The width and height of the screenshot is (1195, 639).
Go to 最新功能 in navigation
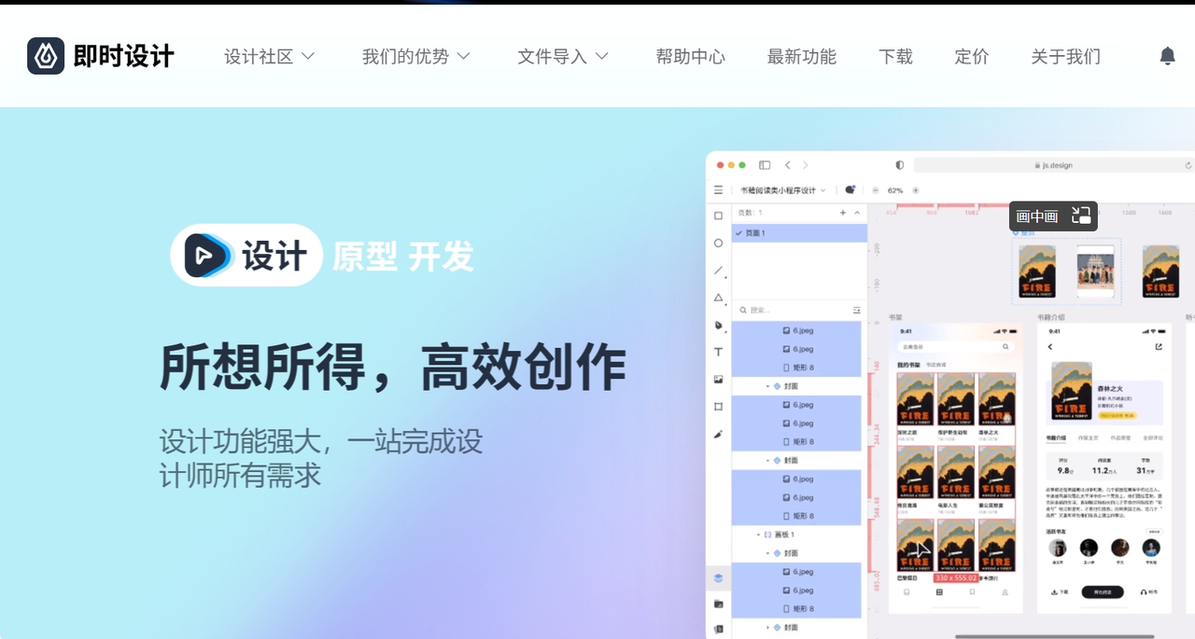tap(801, 57)
